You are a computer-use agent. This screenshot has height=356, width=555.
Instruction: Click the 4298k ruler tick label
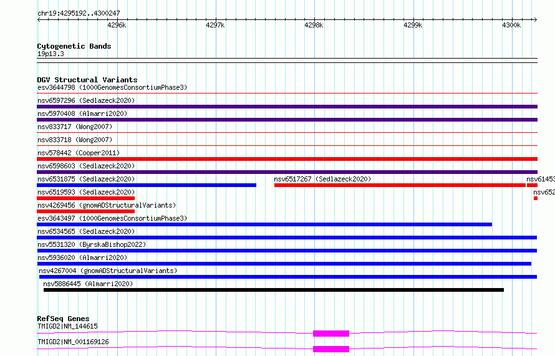[314, 25]
